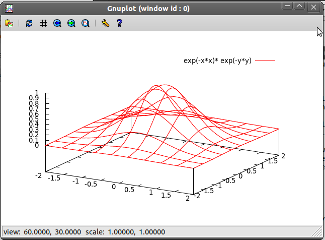Click the peak of the Gaussian surface

(165, 85)
